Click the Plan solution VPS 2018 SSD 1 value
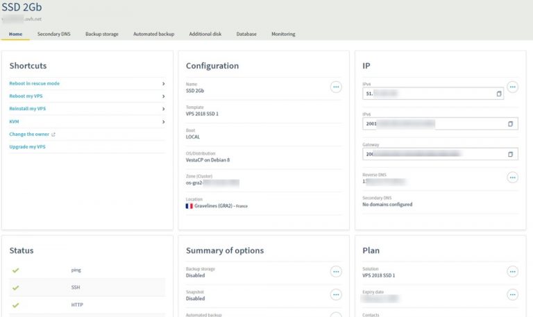This screenshot has height=317, width=533. (x=379, y=275)
